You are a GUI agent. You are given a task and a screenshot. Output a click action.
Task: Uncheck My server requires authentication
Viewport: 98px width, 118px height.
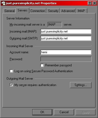11,85
